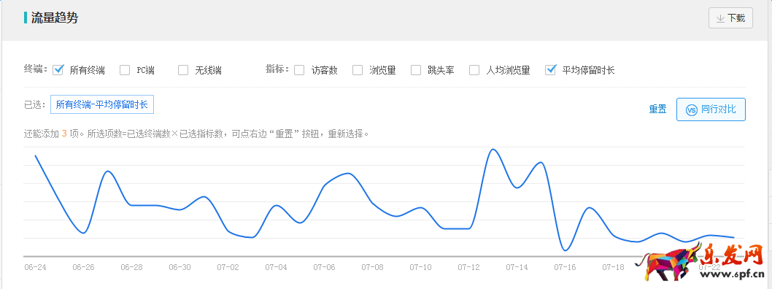The image size is (772, 289).
Task: Click the 终端 filter label
Action: [x=36, y=69]
